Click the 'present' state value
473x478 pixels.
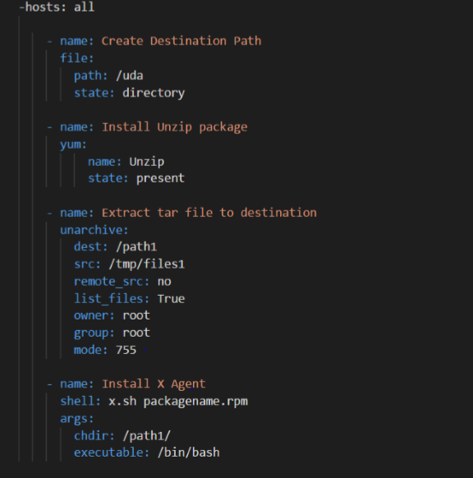click(x=160, y=178)
